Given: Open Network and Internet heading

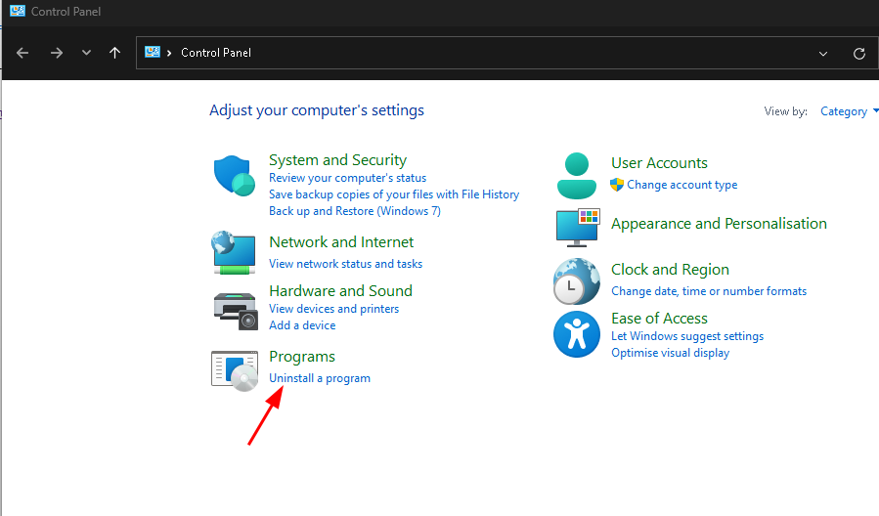Looking at the screenshot, I should point(341,242).
